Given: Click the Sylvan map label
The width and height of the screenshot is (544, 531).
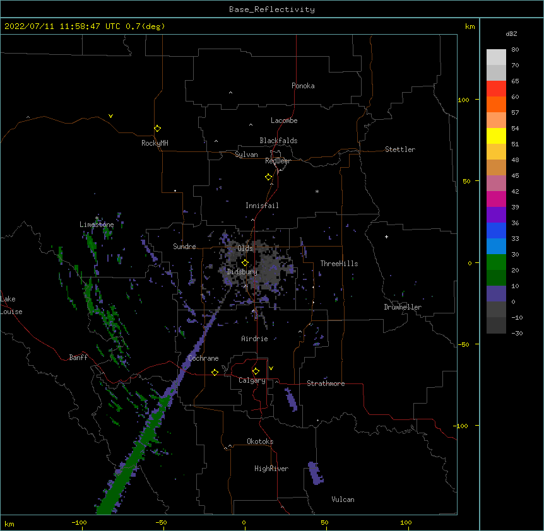Looking at the screenshot, I should click(x=246, y=155).
